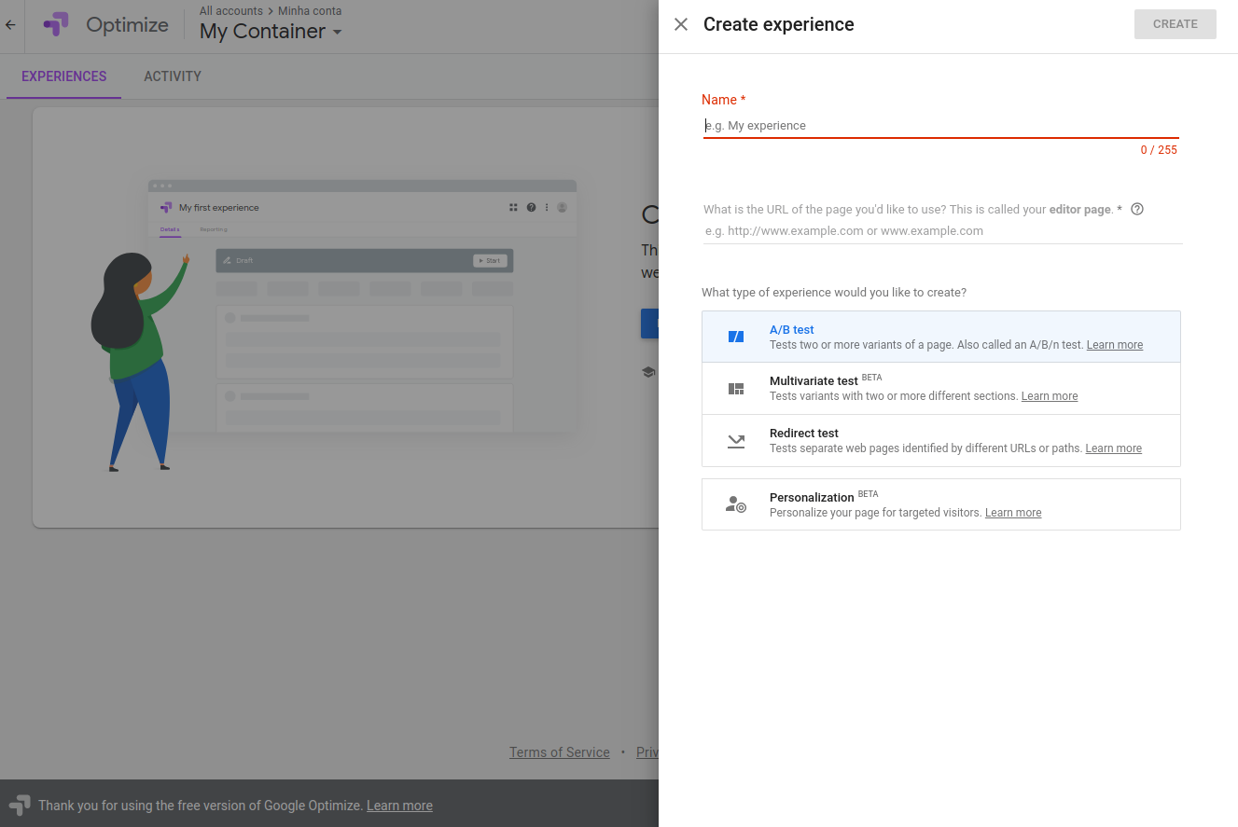Click the Optimize product name text
This screenshot has height=827, width=1238.
(x=127, y=25)
